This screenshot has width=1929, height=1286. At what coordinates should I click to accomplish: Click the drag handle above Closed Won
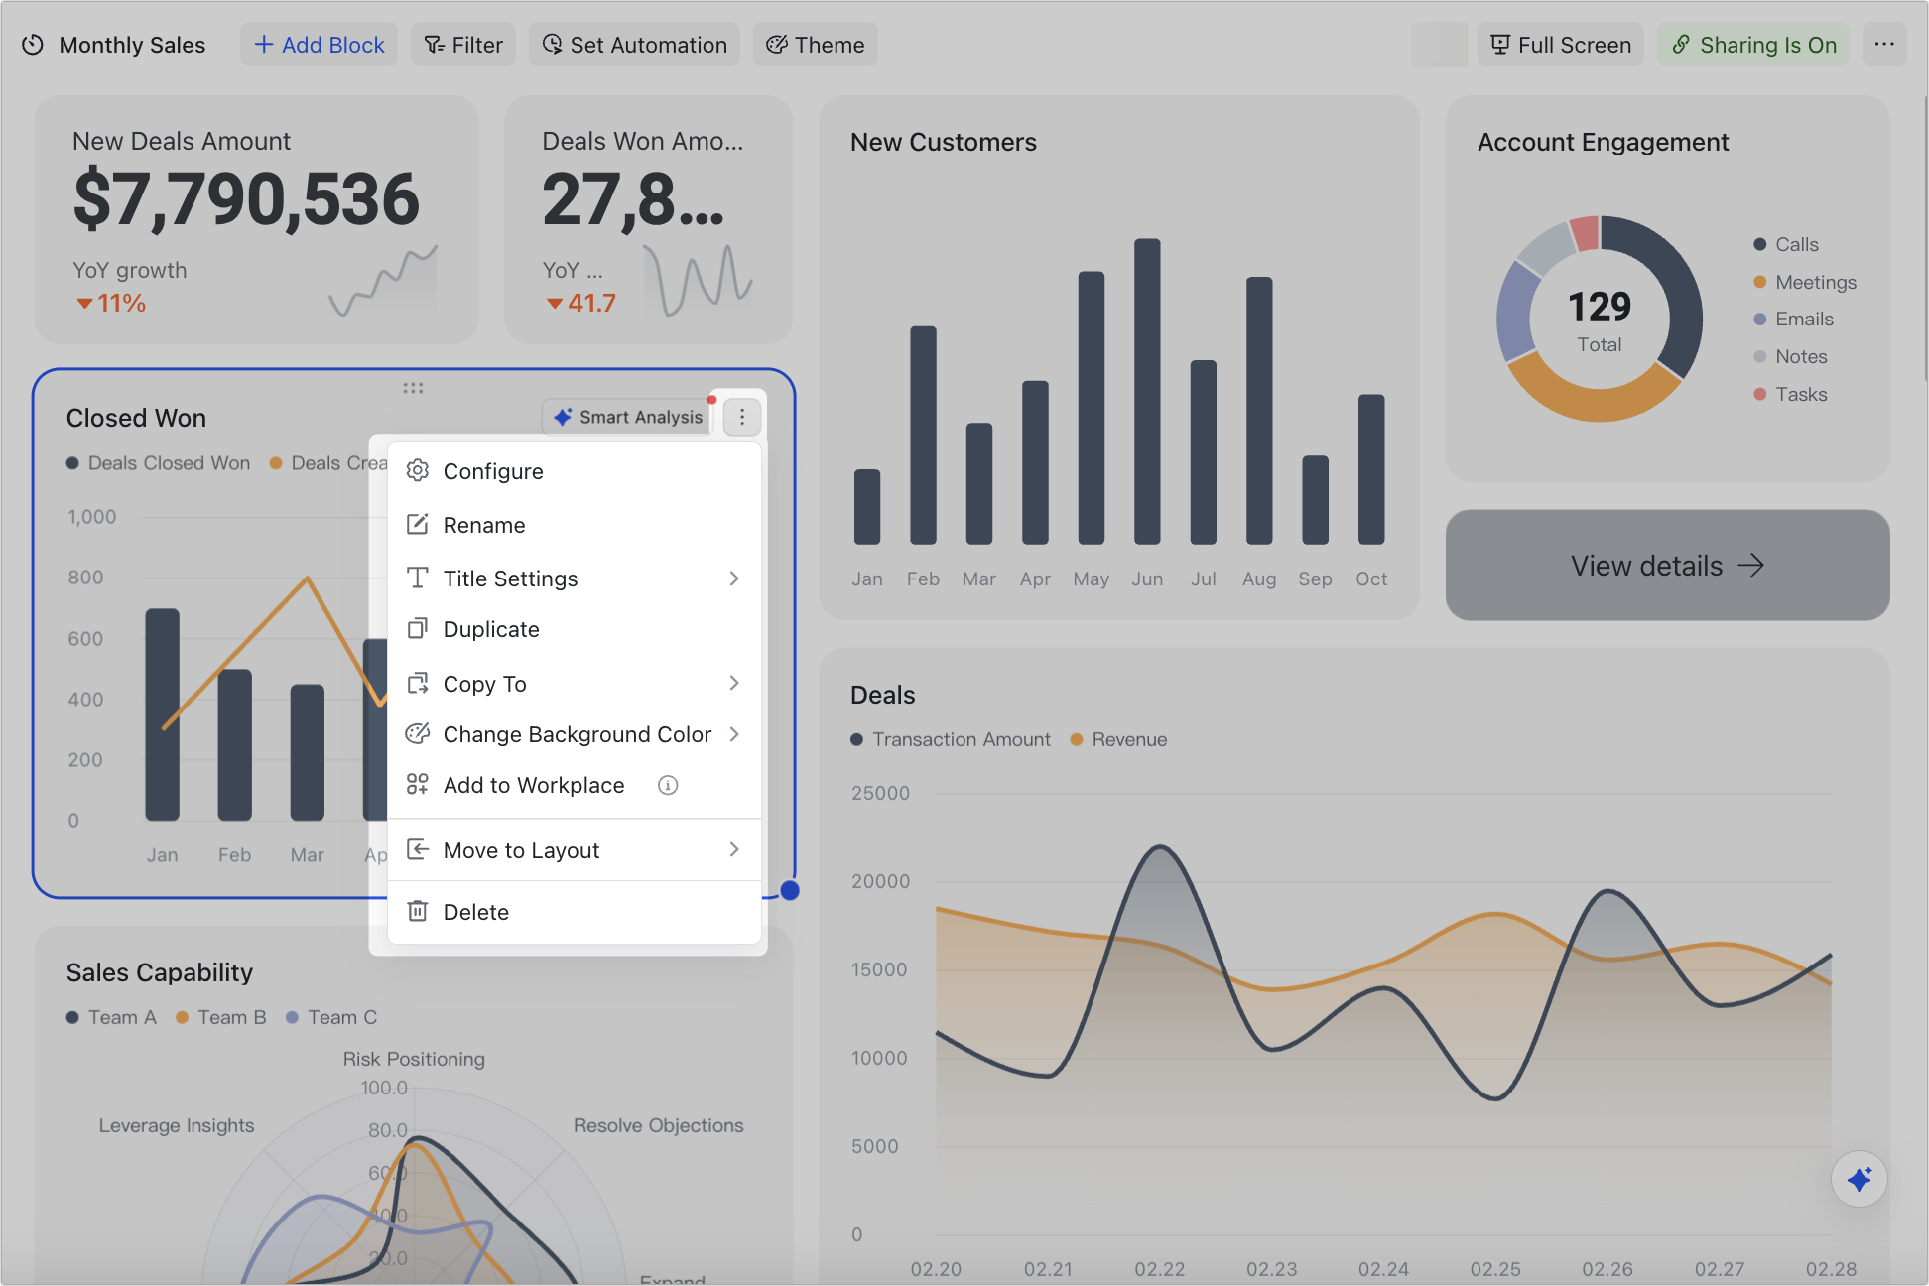(414, 388)
